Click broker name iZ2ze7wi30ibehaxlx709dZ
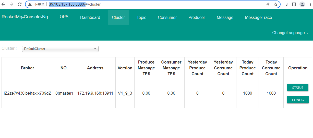 [x=28, y=93]
